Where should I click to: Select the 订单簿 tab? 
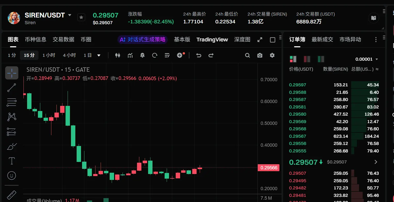click(297, 40)
